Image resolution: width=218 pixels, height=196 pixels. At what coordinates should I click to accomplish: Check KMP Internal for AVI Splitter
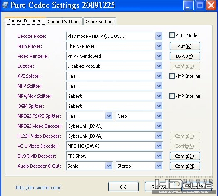[172, 76]
